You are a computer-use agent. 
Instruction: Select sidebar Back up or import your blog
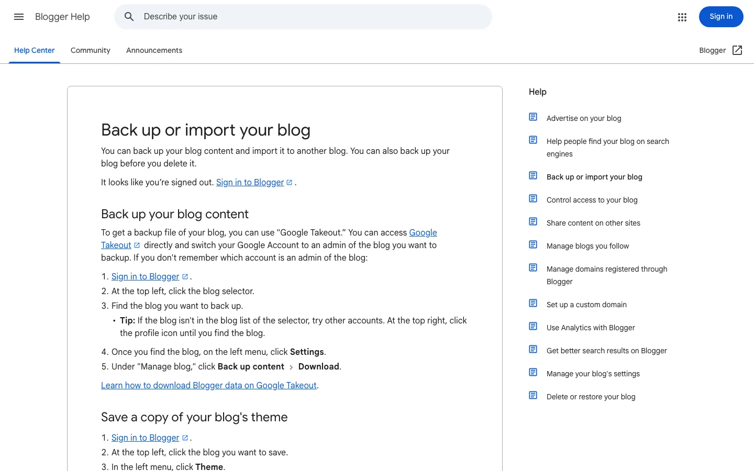point(594,177)
